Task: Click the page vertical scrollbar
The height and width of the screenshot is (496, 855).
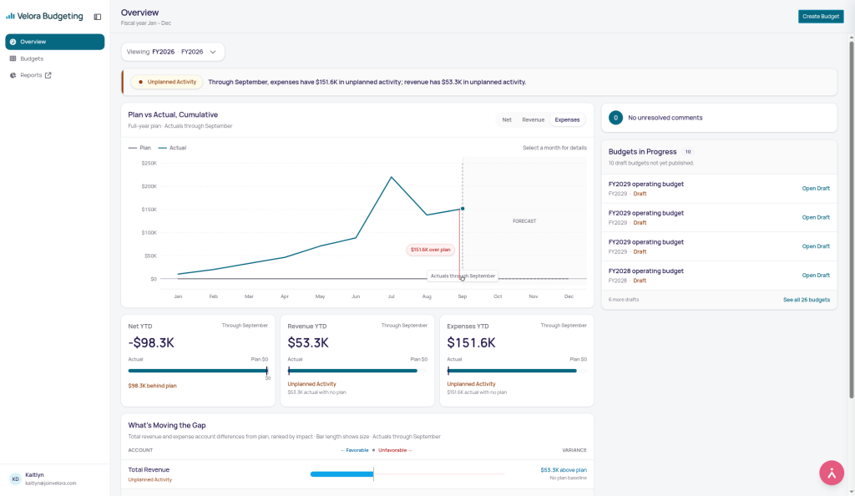Action: 851,218
